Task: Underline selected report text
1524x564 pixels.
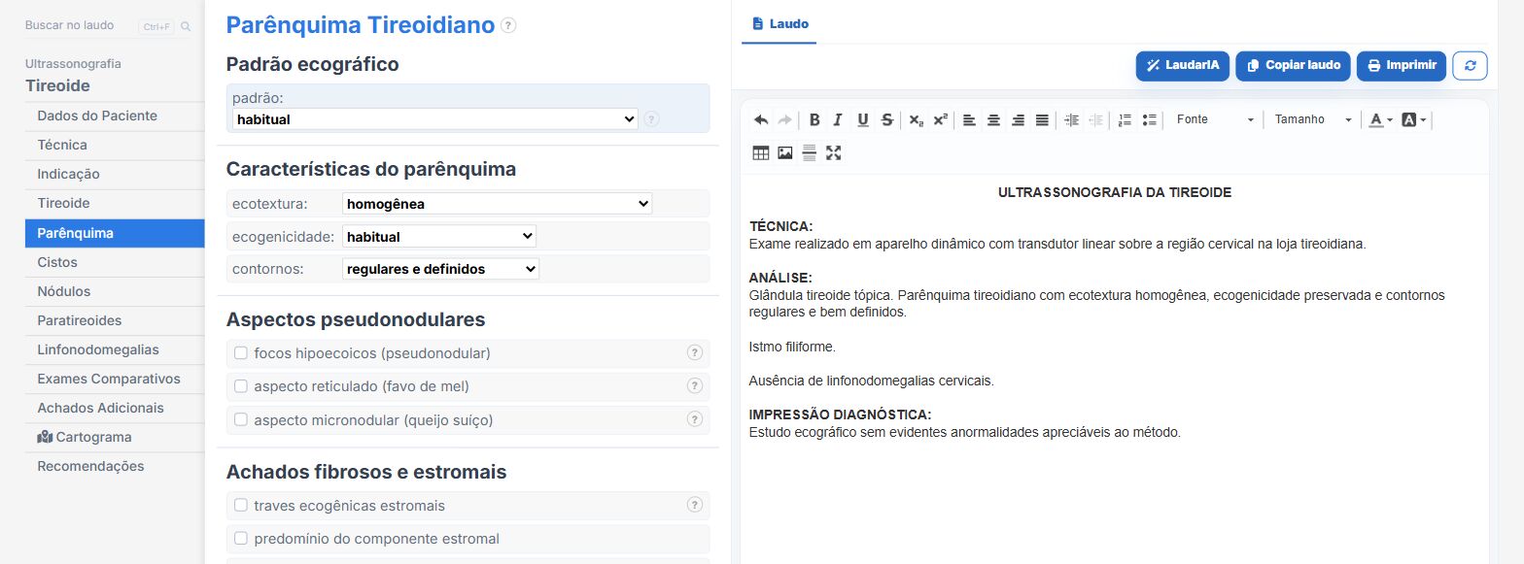Action: pyautogui.click(x=863, y=119)
